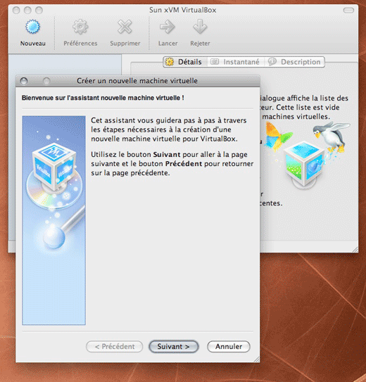Click resize grip of the wizard dialog

[x=256, y=359]
